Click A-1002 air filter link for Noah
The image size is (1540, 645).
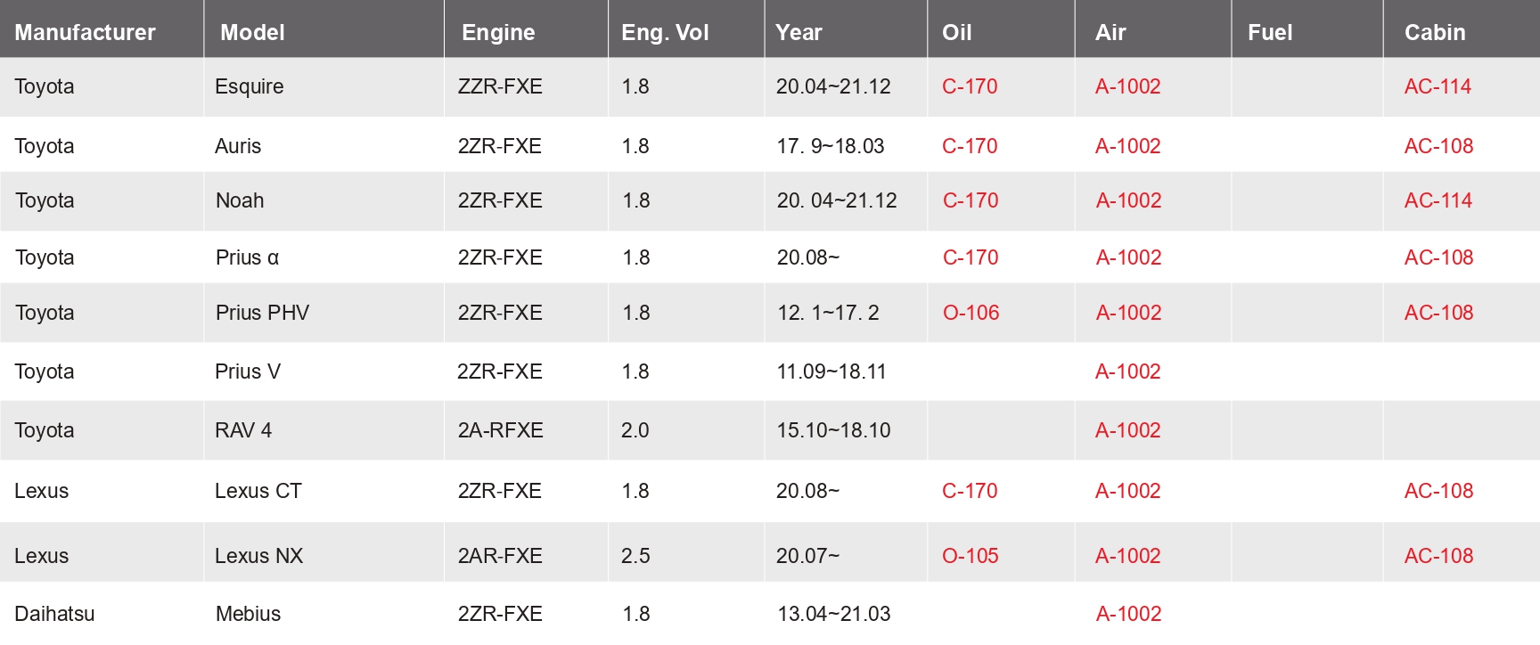(x=1128, y=200)
